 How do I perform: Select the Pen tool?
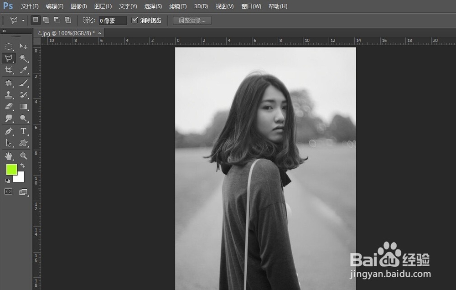click(x=8, y=131)
